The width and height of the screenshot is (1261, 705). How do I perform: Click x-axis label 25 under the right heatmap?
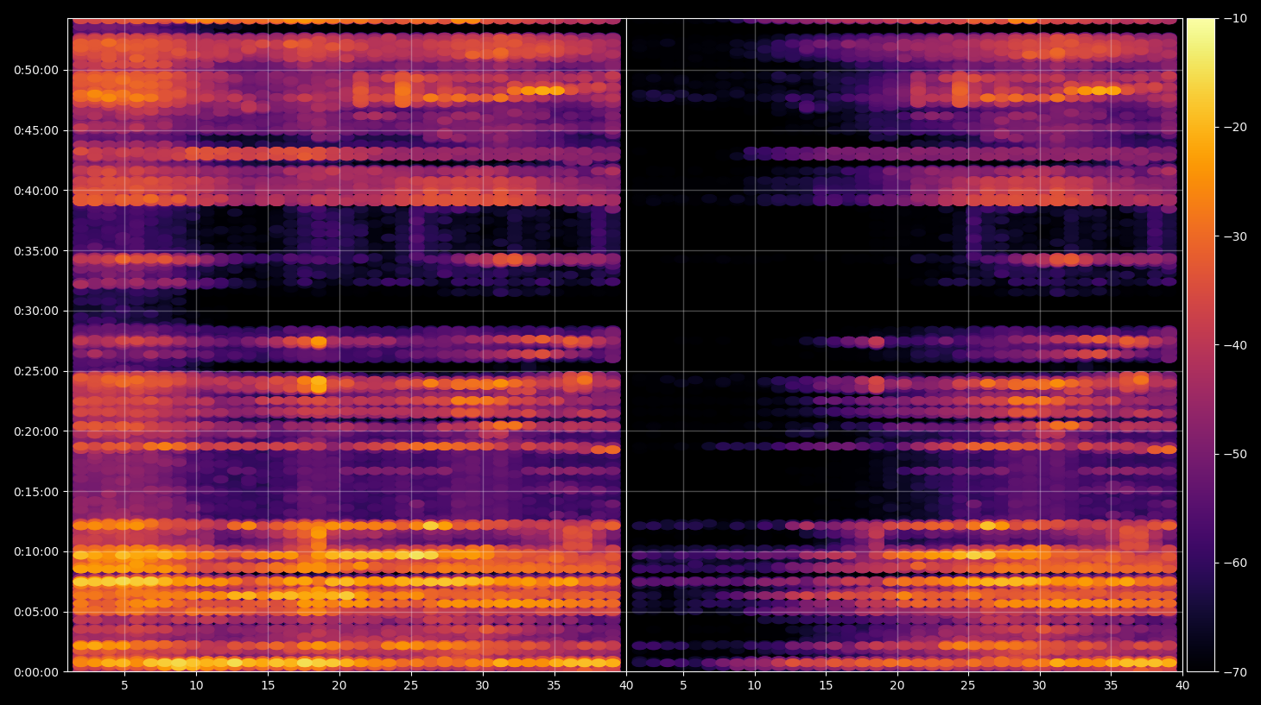click(x=968, y=686)
